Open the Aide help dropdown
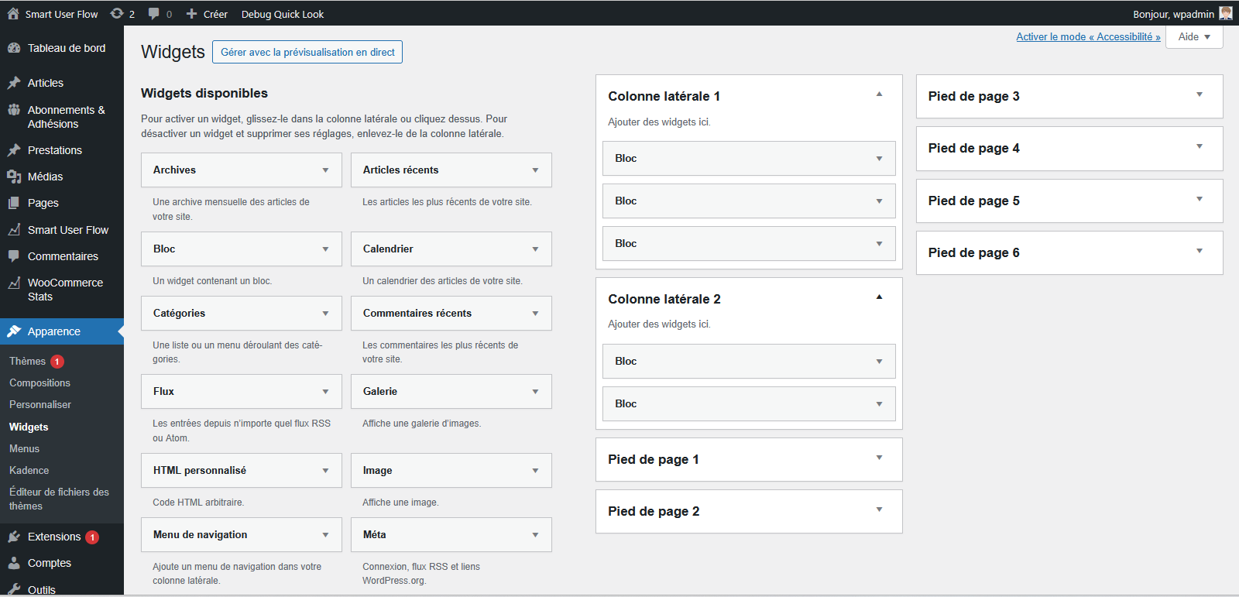This screenshot has height=597, width=1239. [x=1195, y=37]
